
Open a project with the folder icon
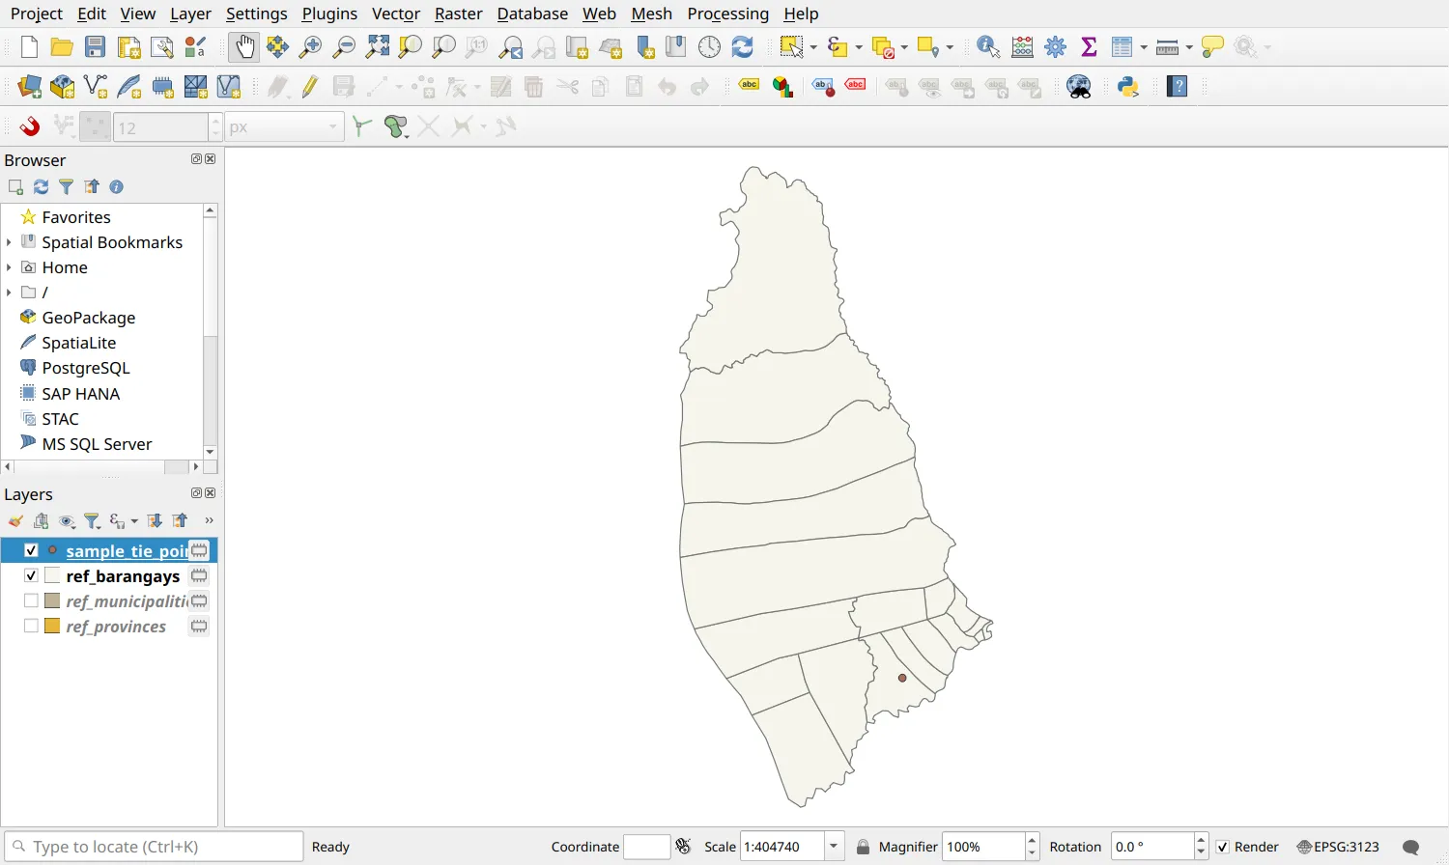[x=62, y=46]
